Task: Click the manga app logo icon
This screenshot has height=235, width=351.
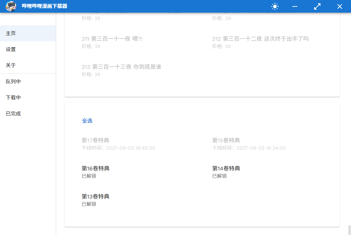Action: click(11, 6)
